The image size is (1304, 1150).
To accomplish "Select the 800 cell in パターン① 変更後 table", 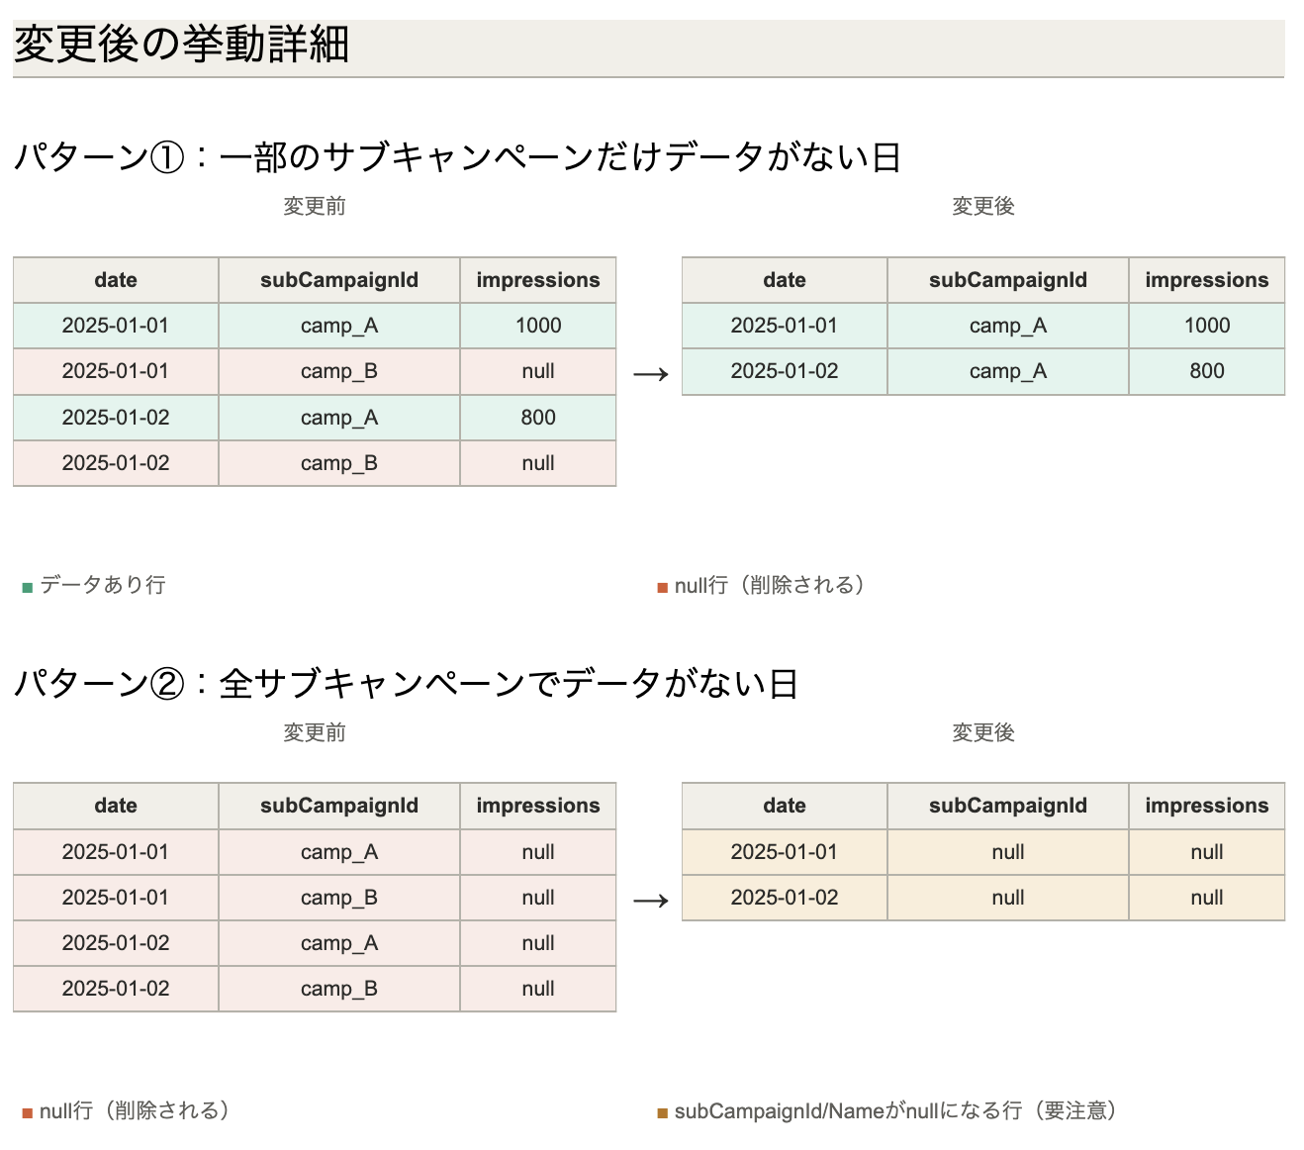I will point(1206,371).
